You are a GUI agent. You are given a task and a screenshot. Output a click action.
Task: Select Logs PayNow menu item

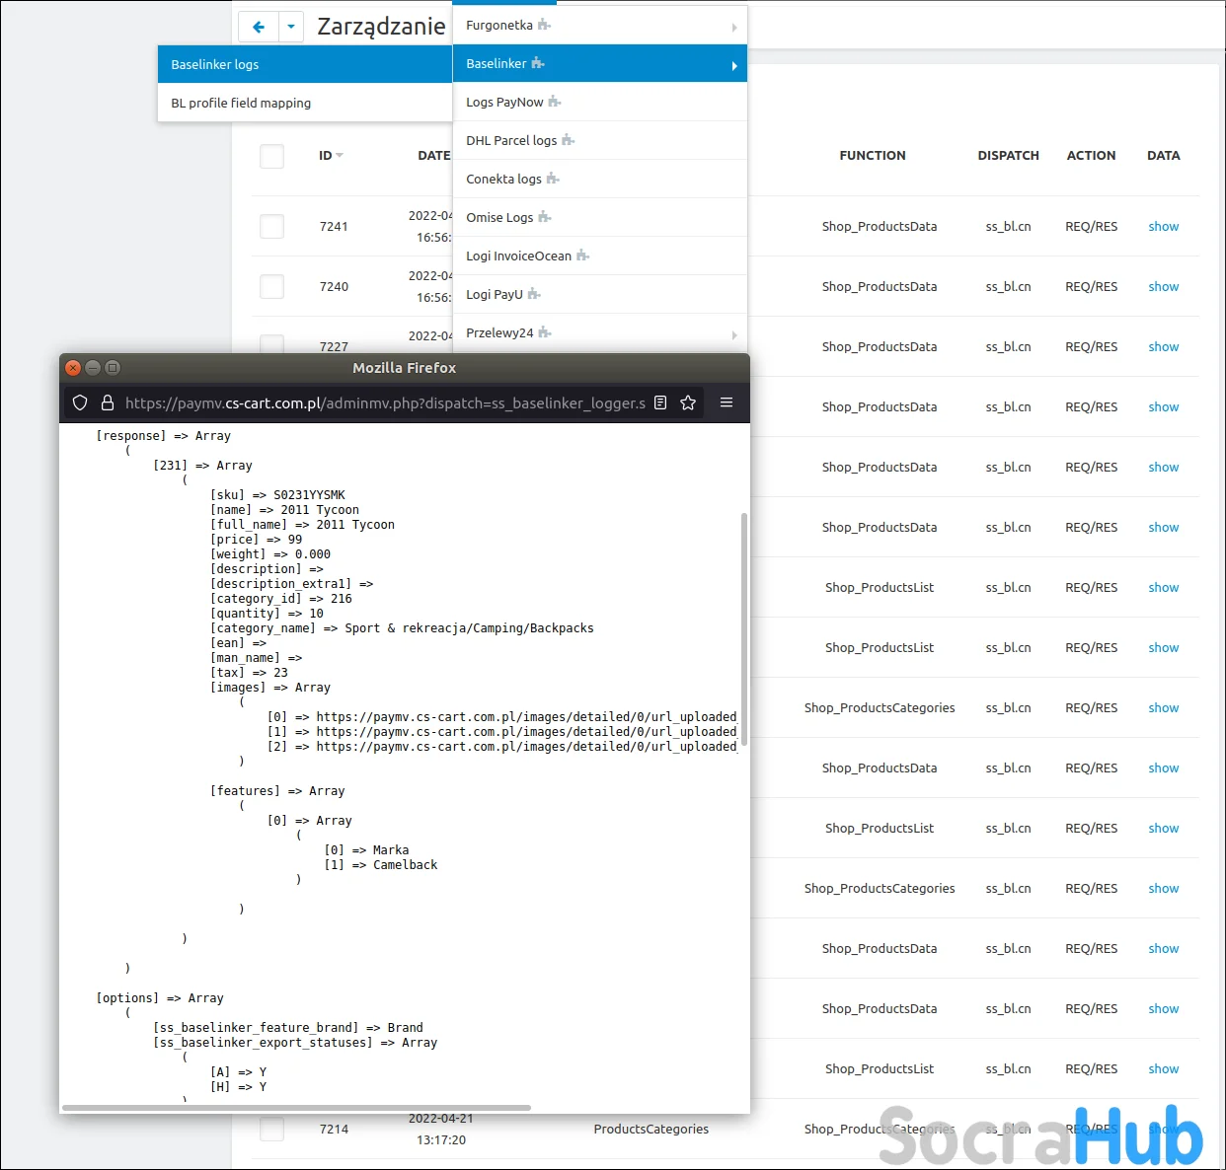pos(600,102)
